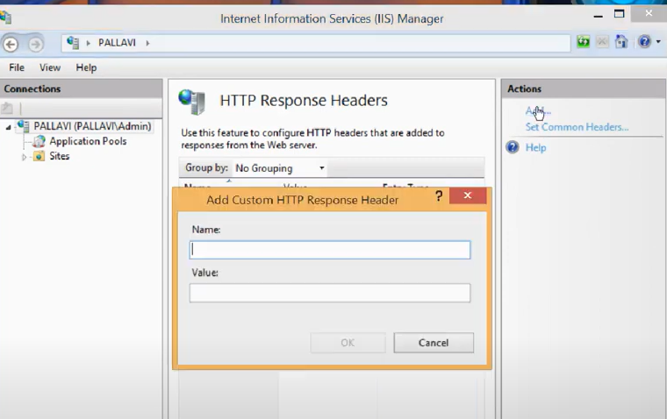Click the Sites folder globe icon
This screenshot has height=419, width=667.
pyautogui.click(x=39, y=156)
